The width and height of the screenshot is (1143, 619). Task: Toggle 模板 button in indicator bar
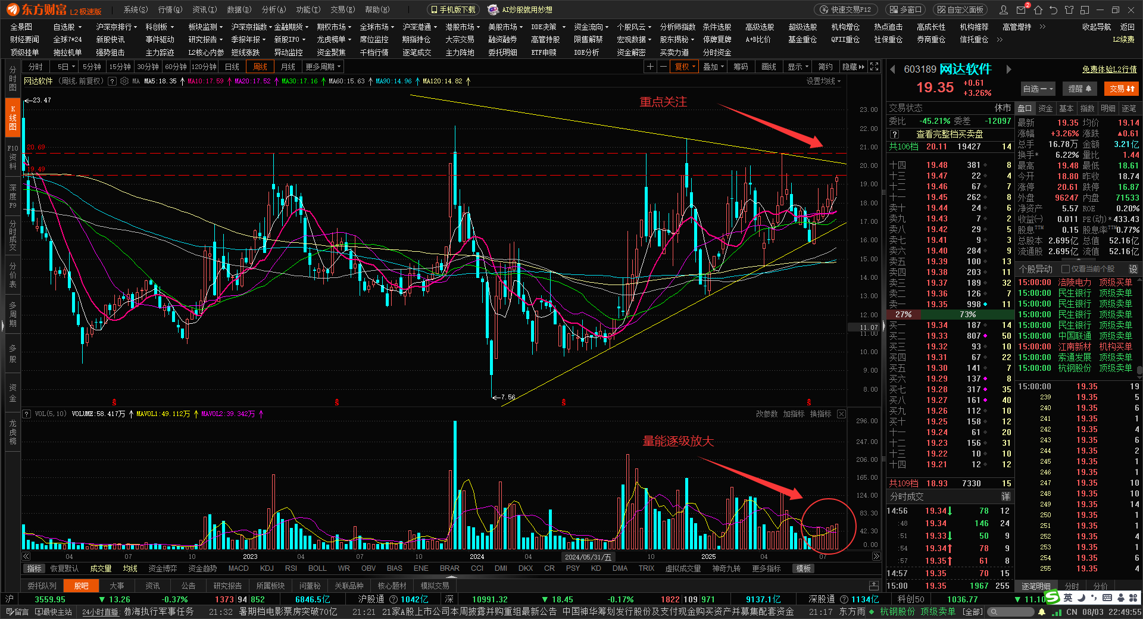(804, 568)
